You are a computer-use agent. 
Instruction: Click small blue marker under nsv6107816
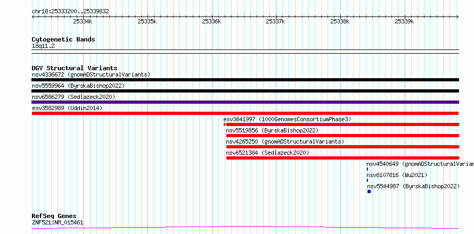click(367, 180)
